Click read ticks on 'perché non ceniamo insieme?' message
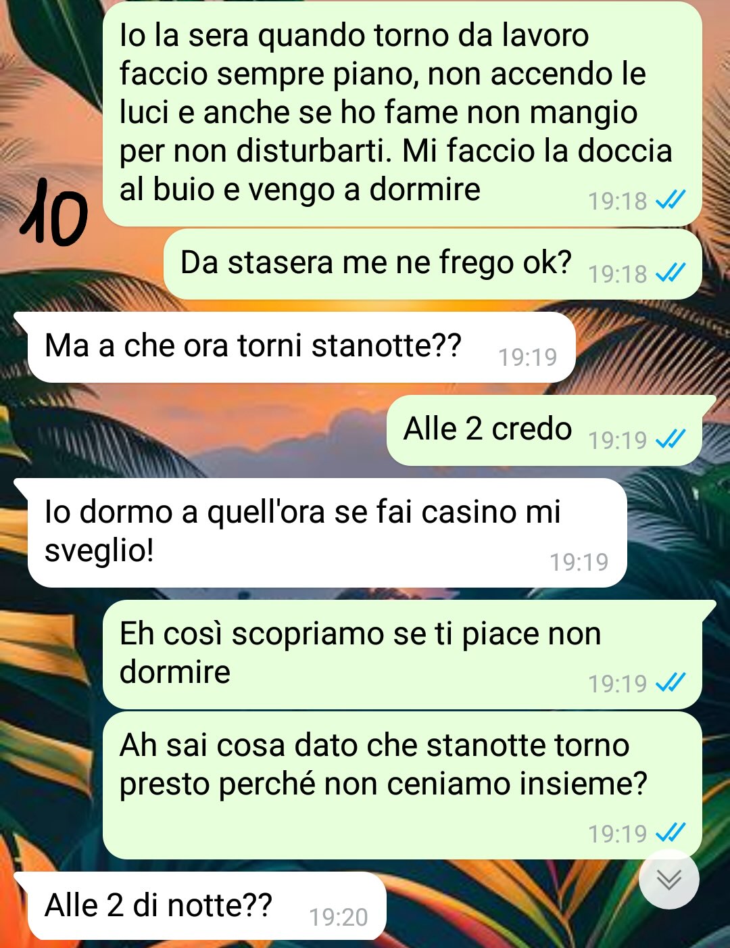Viewport: 730px width, 948px height. 671,832
